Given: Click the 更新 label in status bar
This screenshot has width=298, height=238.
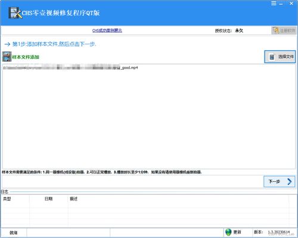Looking at the screenshot, I should point(237,232).
